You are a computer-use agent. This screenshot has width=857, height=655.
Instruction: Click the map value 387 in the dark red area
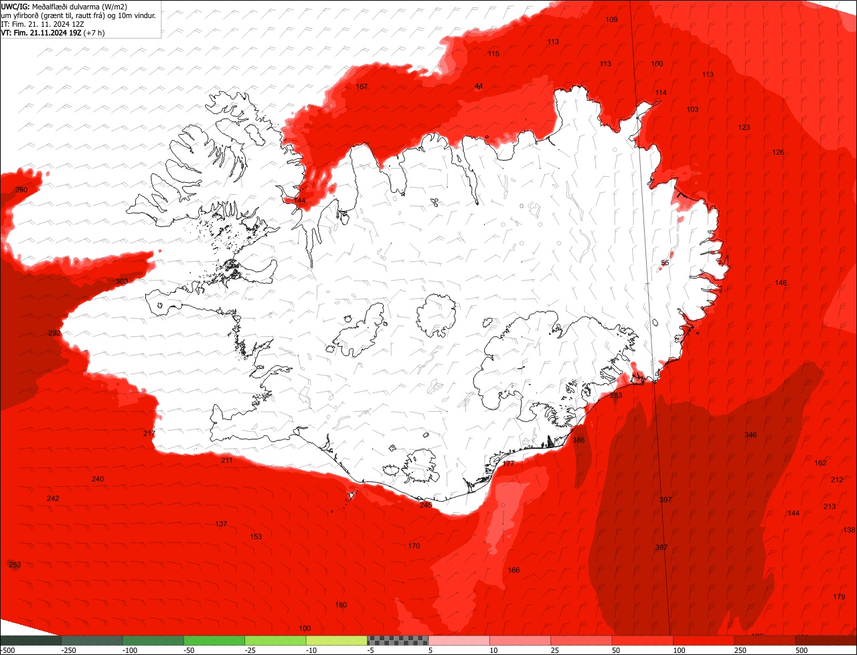tap(661, 547)
